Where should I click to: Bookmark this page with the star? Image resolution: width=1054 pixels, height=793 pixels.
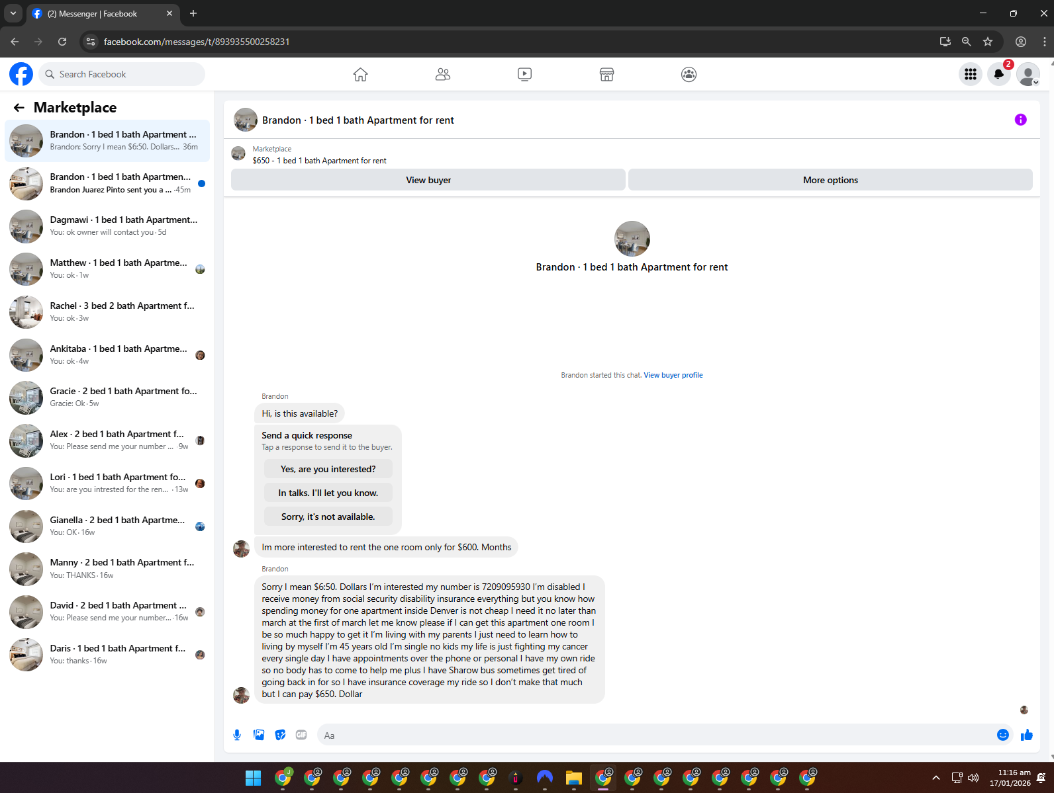click(988, 42)
